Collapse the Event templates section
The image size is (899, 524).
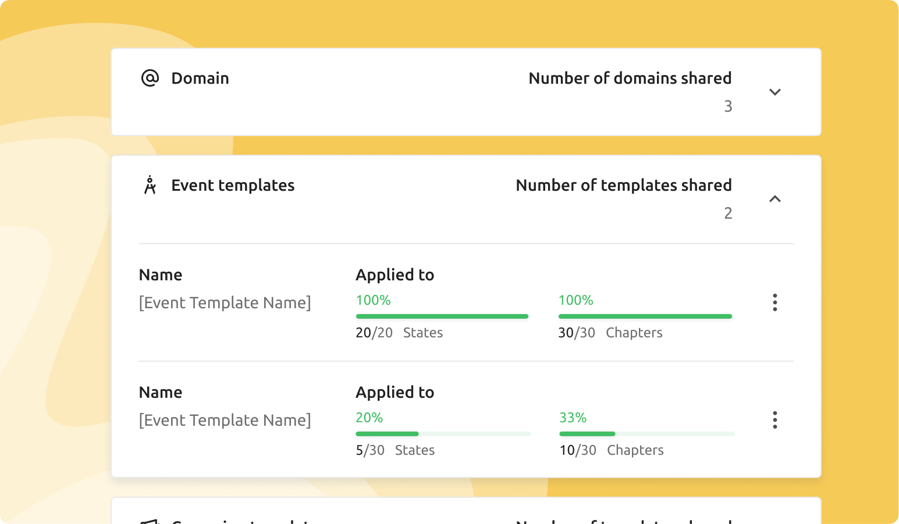[x=774, y=199]
